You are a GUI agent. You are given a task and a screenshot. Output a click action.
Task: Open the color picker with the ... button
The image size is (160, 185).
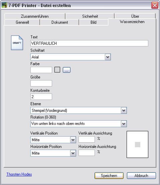pyautogui.click(x=66, y=70)
